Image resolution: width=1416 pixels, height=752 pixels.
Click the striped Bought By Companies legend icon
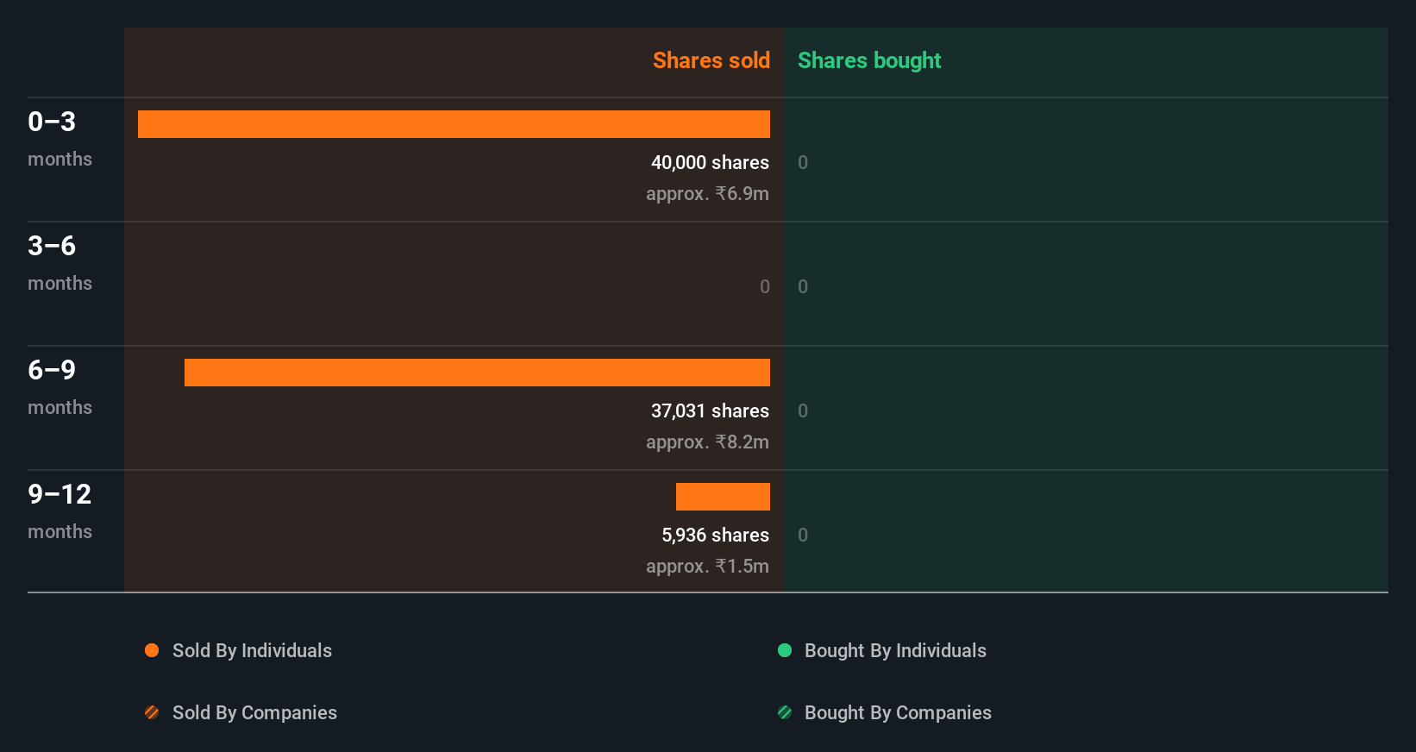click(x=785, y=712)
